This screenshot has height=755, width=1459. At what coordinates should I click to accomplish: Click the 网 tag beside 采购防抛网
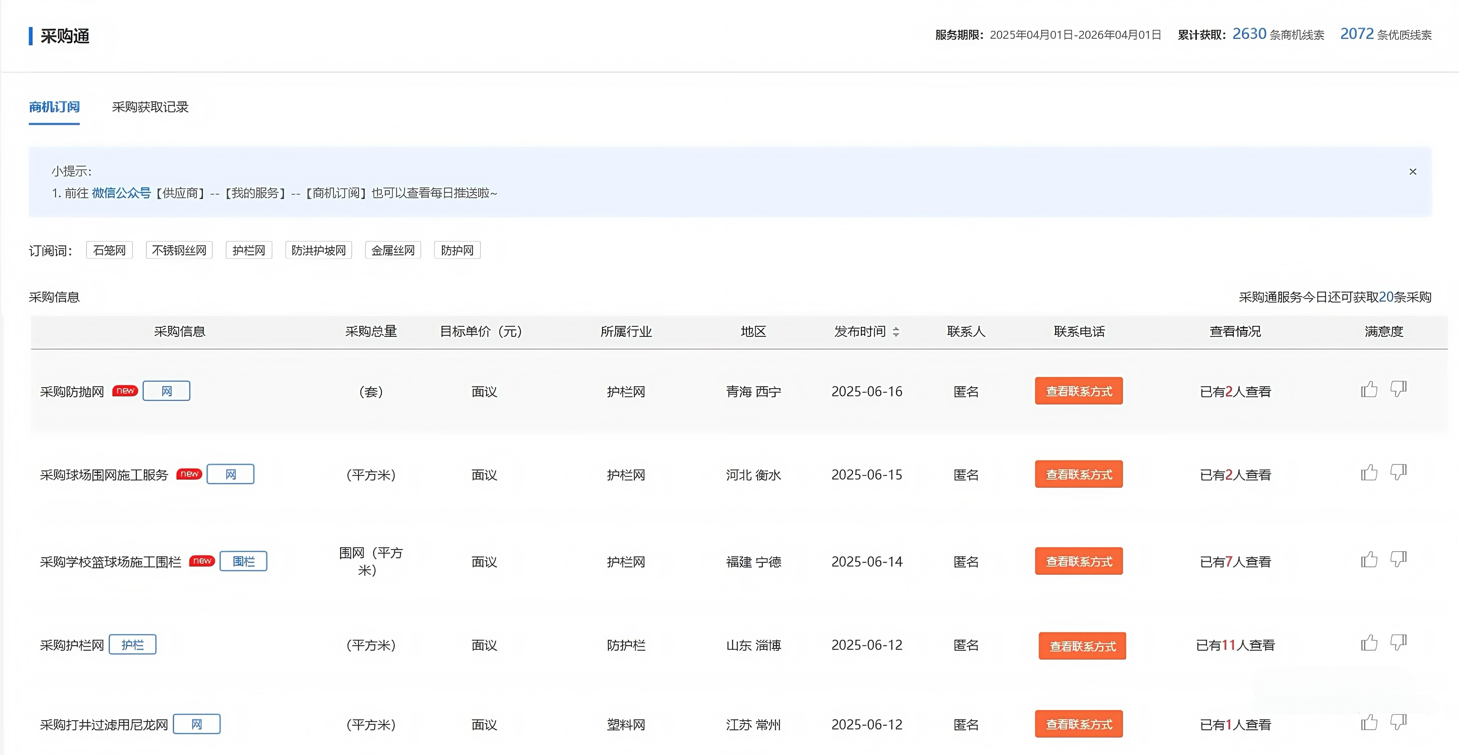pyautogui.click(x=166, y=391)
